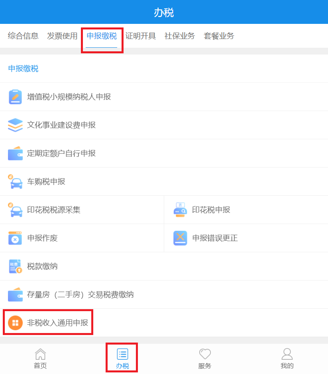The height and width of the screenshot is (374, 328).
Task: Tap the 申报错误更正 icon
Action: [180, 238]
